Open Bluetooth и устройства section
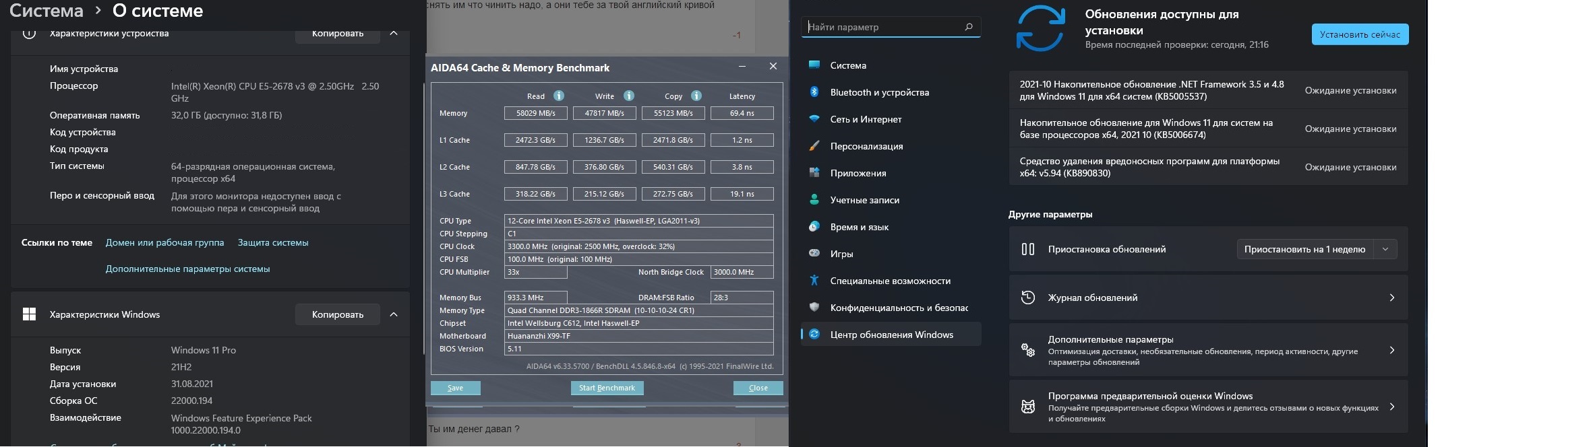Image resolution: width=1591 pixels, height=447 pixels. [891, 92]
